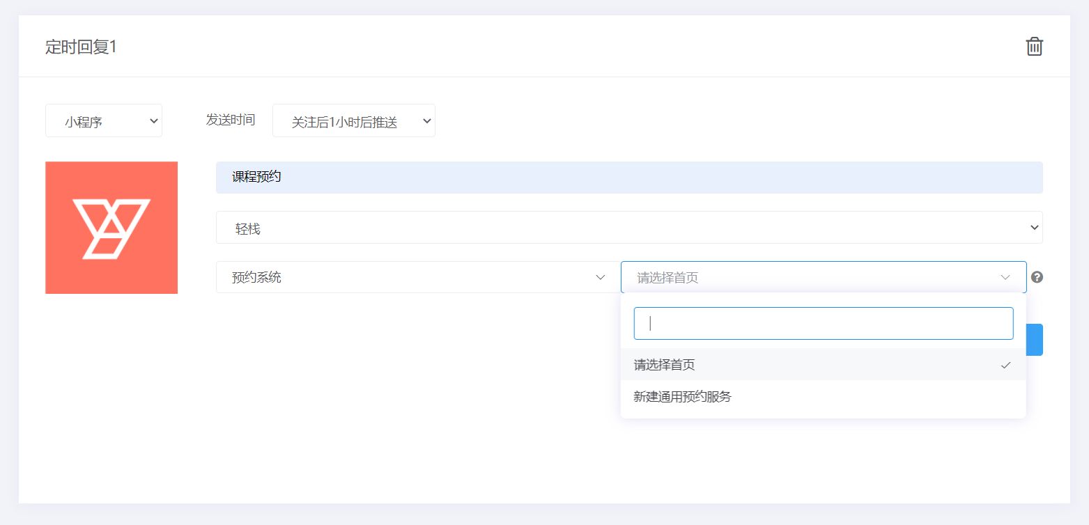Viewport: 1089px width, 525px height.
Task: Click the 定时回复1 heading text
Action: (x=82, y=47)
